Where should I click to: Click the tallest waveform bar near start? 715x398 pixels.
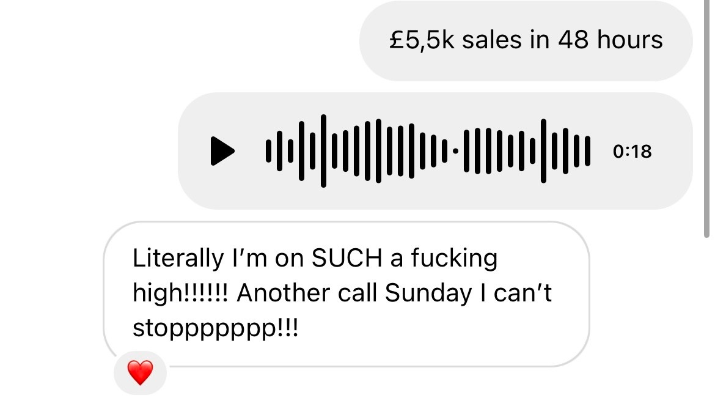coord(323,151)
